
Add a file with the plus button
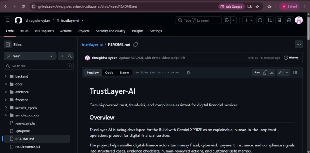62,56
